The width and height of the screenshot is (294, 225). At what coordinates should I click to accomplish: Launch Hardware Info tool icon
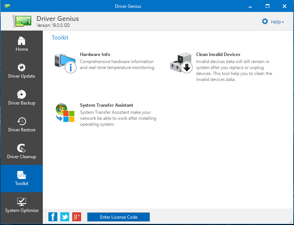pyautogui.click(x=65, y=63)
